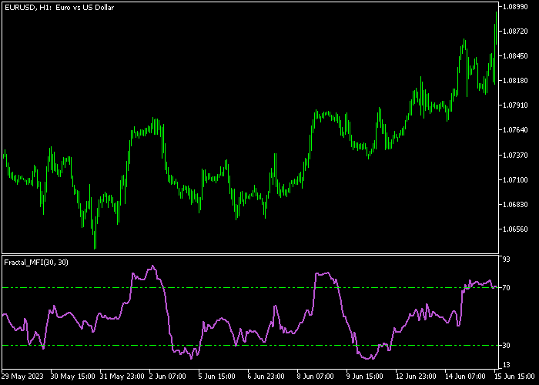
Task: Click price scale value 1.06830
Action: click(515, 205)
